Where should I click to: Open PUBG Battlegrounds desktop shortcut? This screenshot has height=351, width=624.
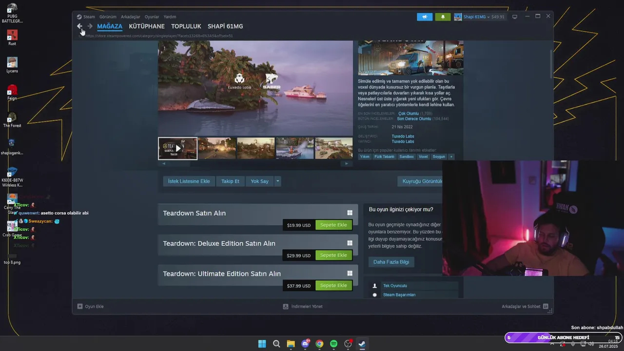pos(12,13)
